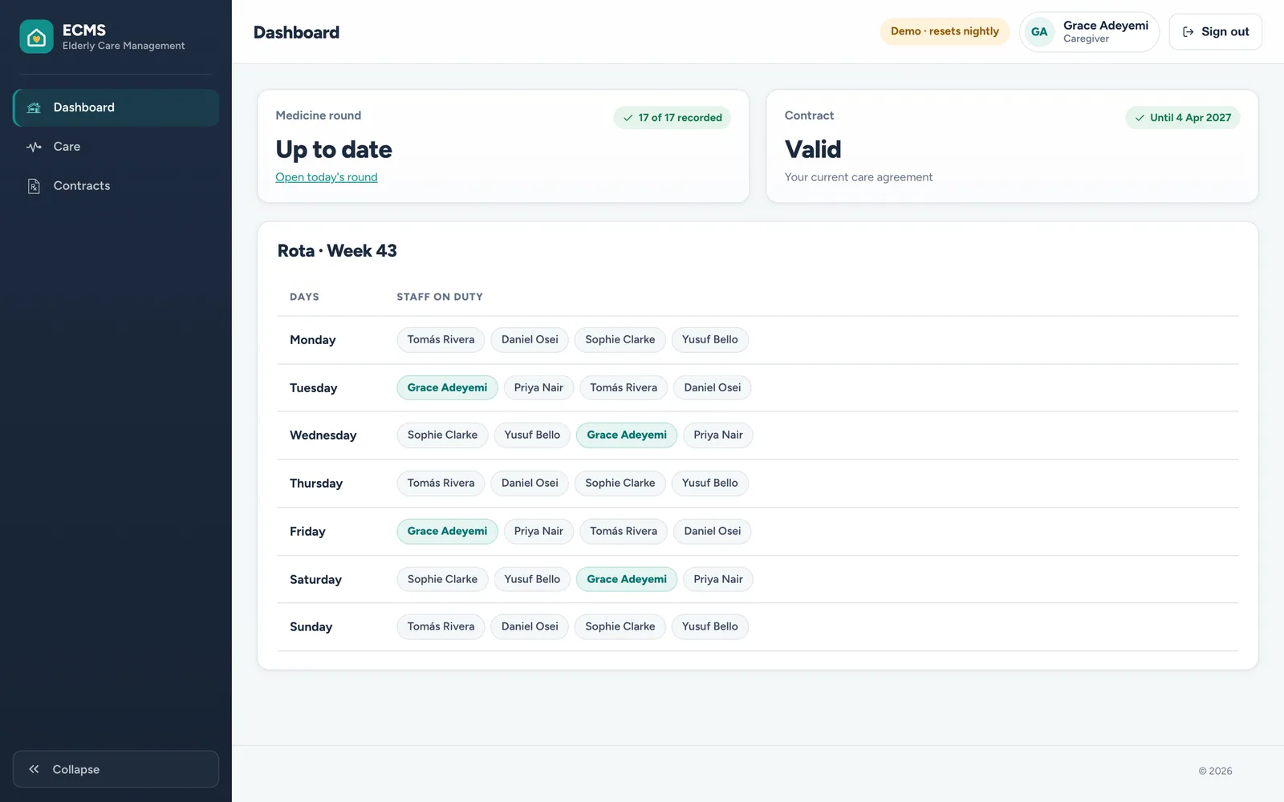Open the Contracts page
The image size is (1284, 802).
[x=116, y=186]
